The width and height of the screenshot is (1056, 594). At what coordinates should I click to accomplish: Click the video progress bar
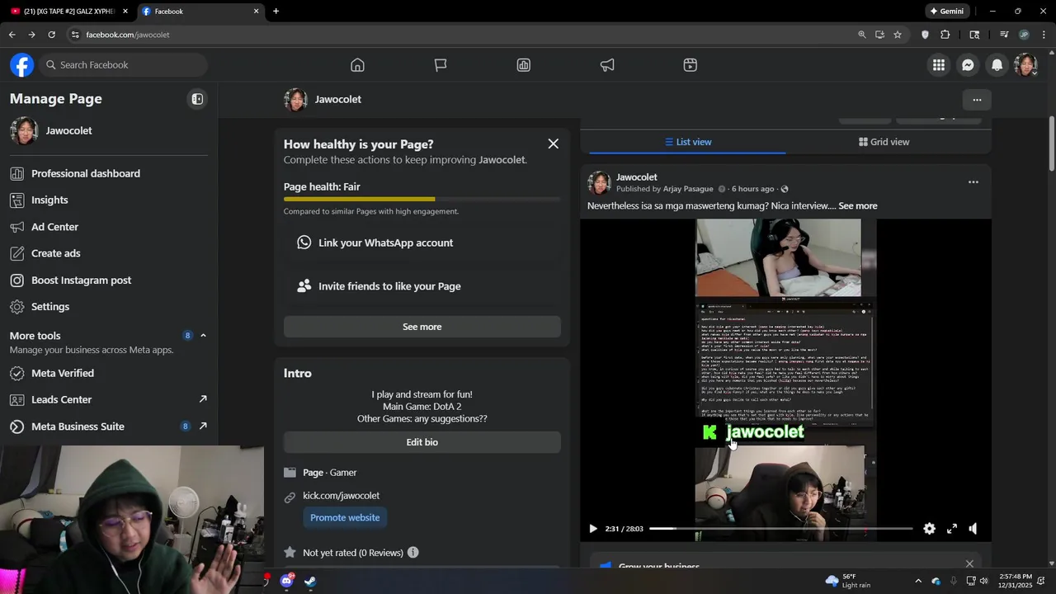coord(780,529)
